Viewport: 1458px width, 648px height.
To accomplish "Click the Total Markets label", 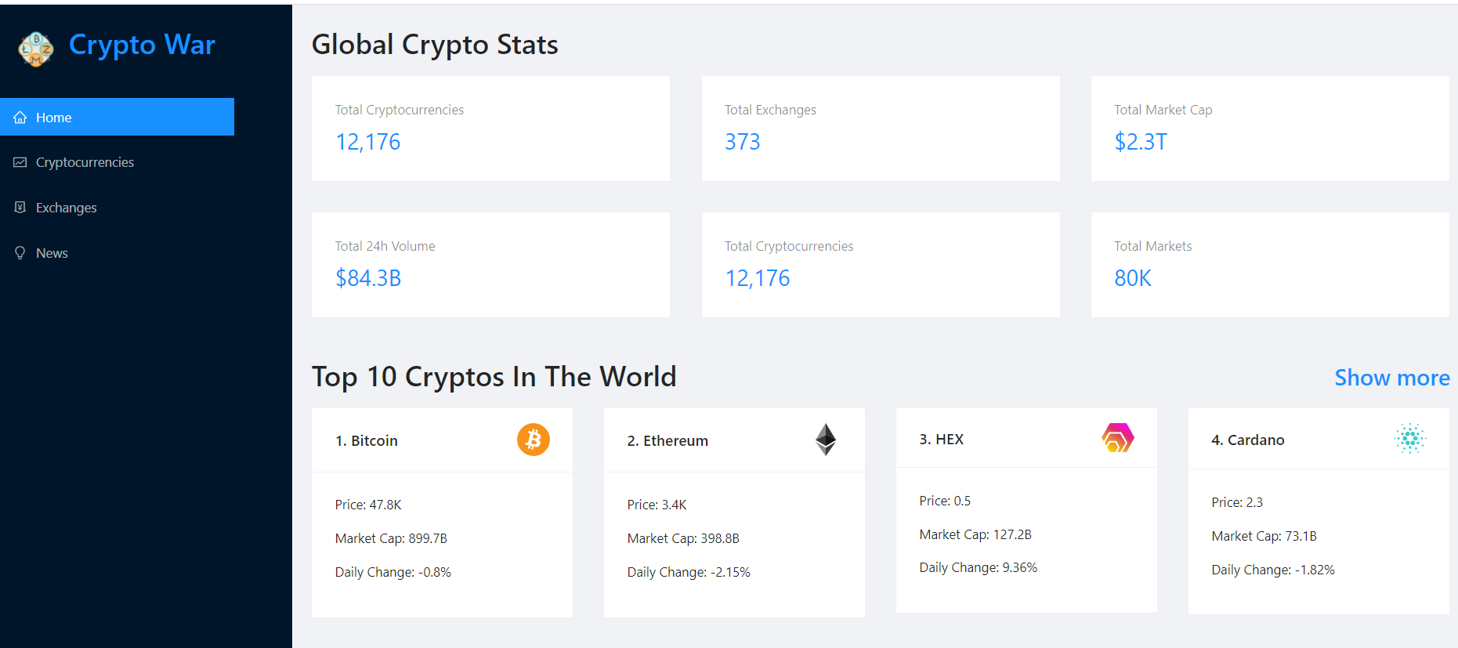I will [x=1153, y=246].
